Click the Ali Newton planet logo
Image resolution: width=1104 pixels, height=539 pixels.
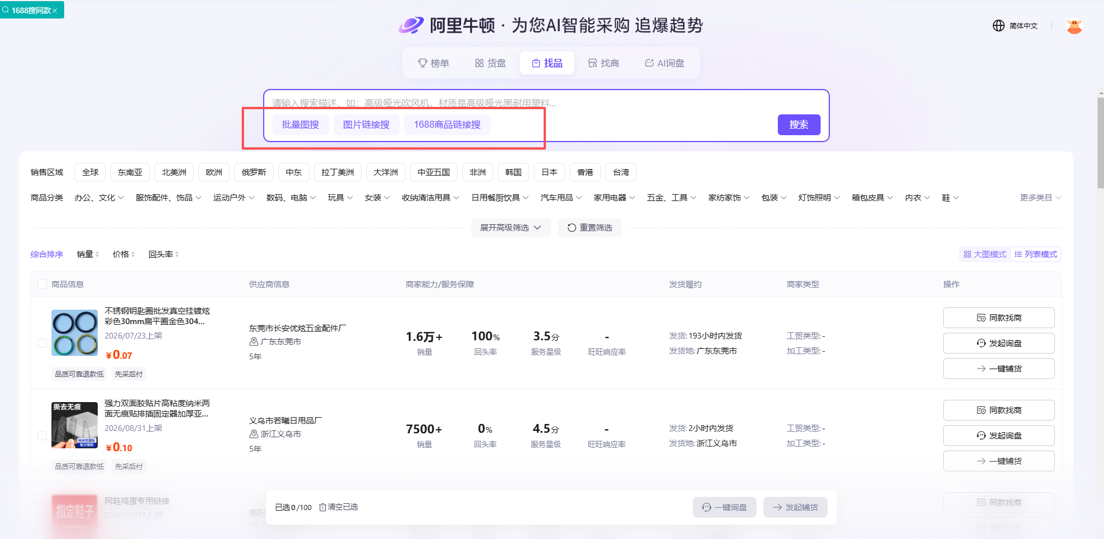coord(411,25)
